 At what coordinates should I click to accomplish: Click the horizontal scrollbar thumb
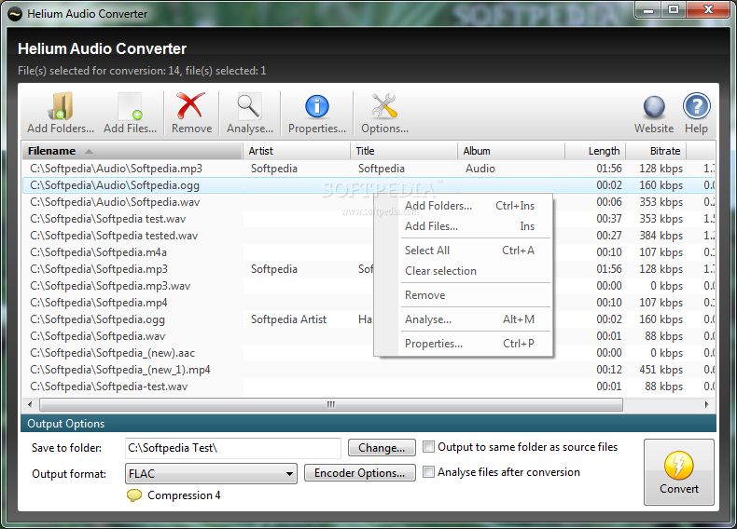[x=331, y=404]
